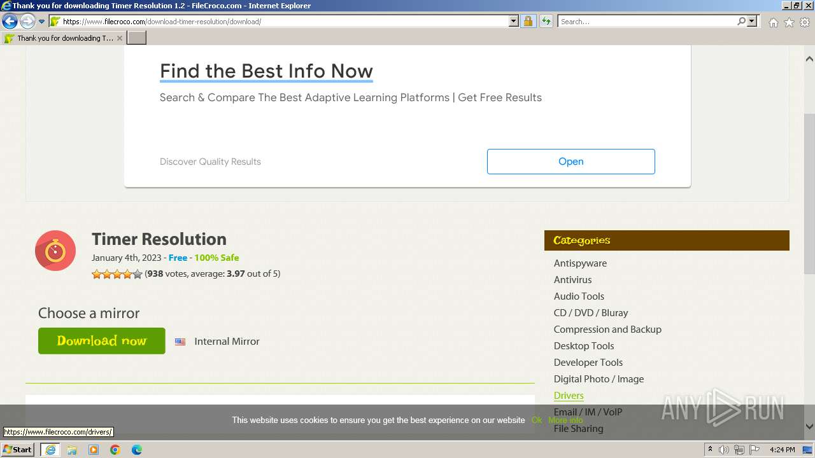Click Ok on the cookie notice
The height and width of the screenshot is (458, 815).
pyautogui.click(x=537, y=420)
